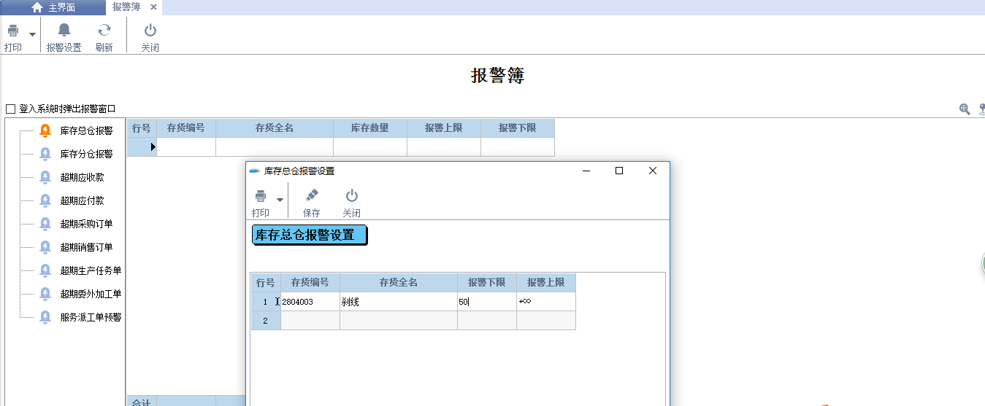Maximize the 库存总仓报警设置 dialog window

tap(619, 171)
